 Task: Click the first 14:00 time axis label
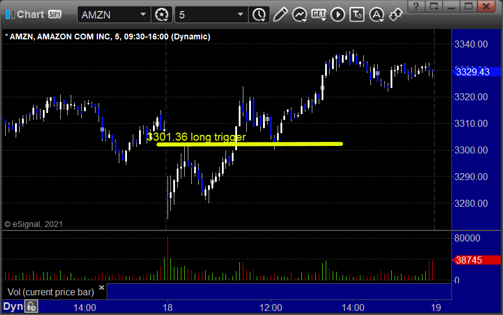(x=85, y=307)
